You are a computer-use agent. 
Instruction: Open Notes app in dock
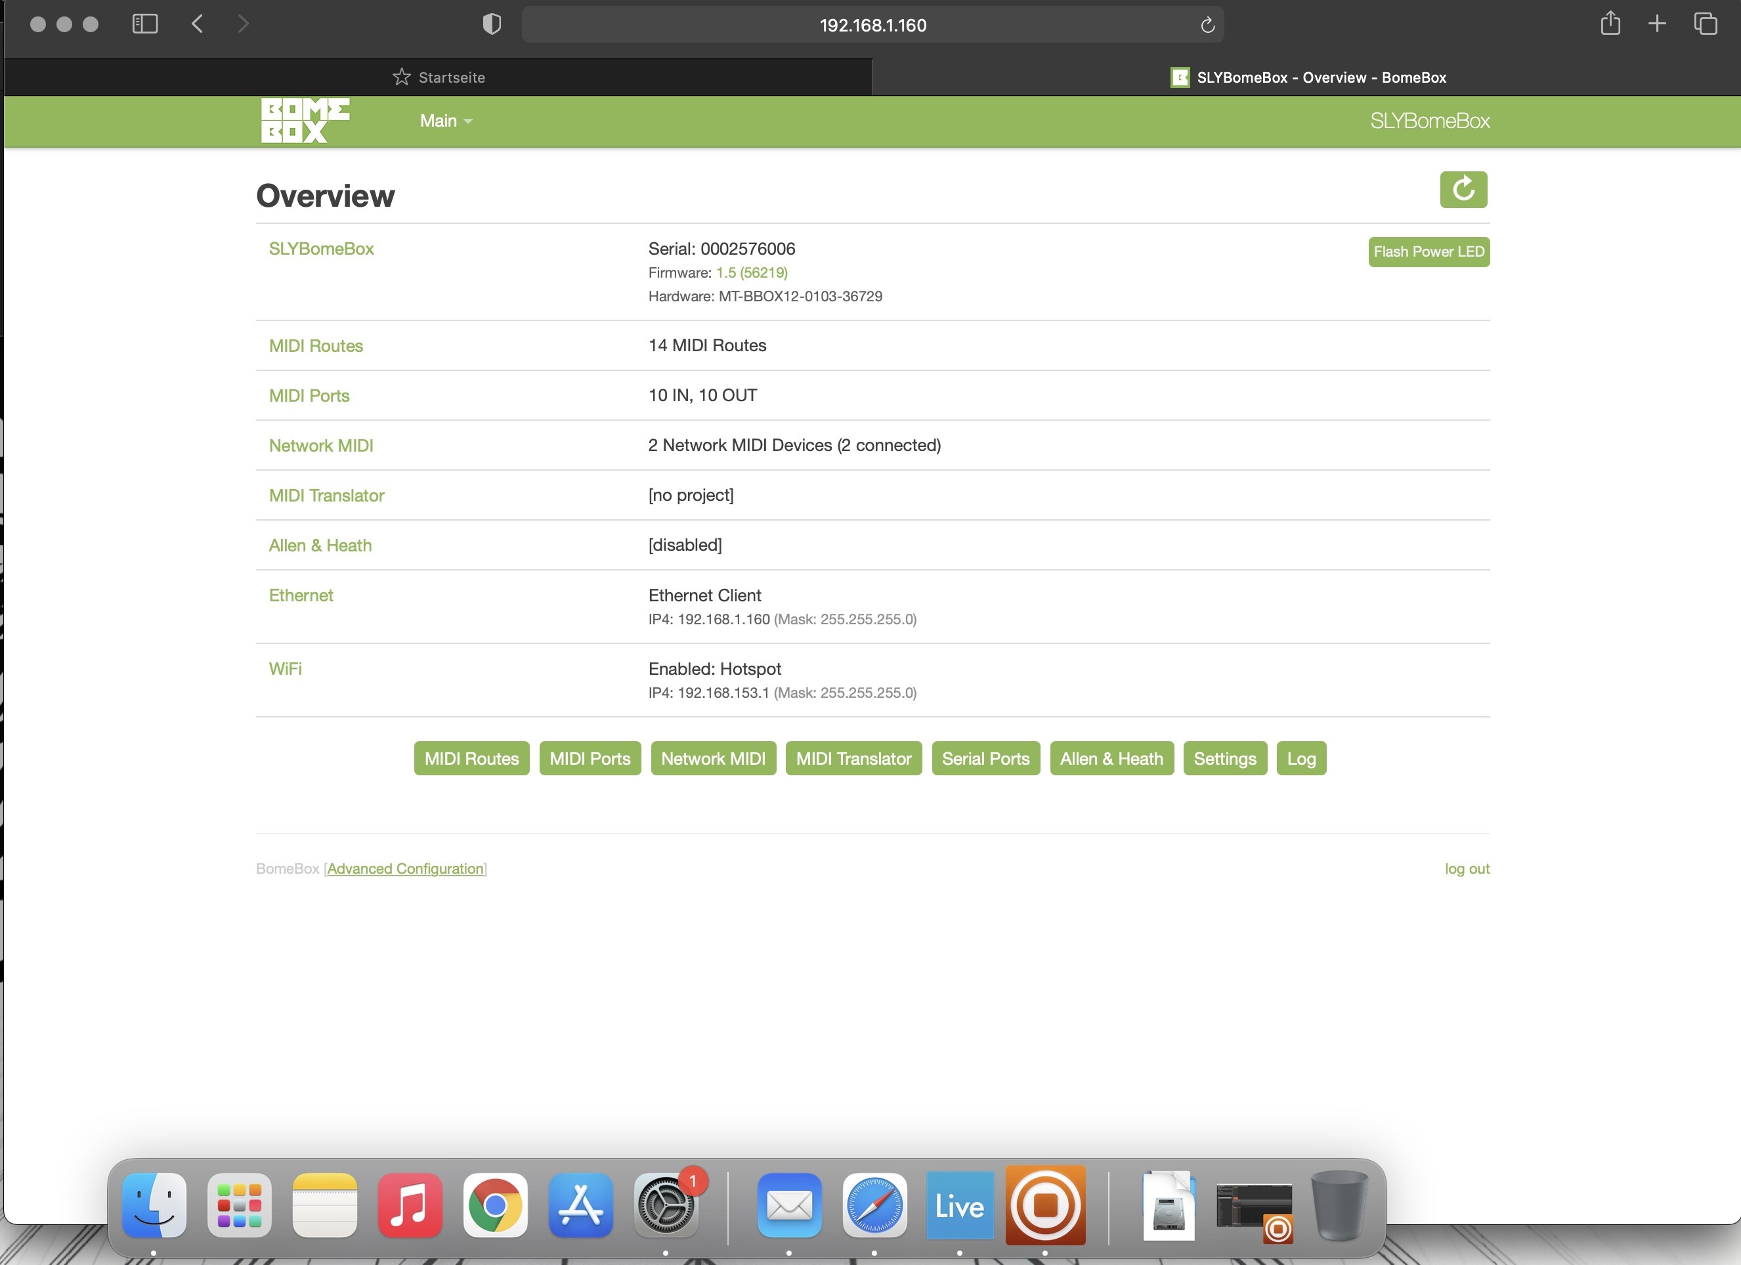(325, 1205)
